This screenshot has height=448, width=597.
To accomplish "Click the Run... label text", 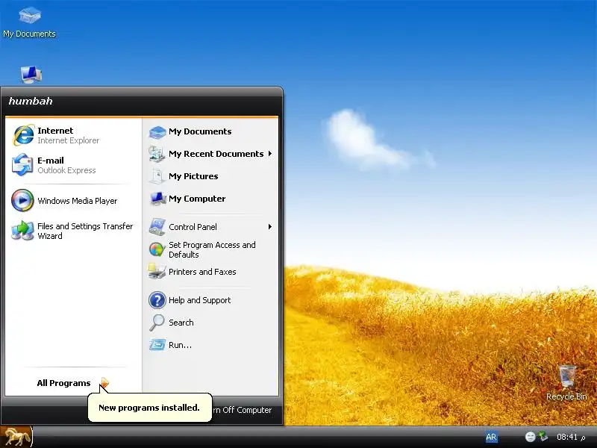I will [x=180, y=345].
